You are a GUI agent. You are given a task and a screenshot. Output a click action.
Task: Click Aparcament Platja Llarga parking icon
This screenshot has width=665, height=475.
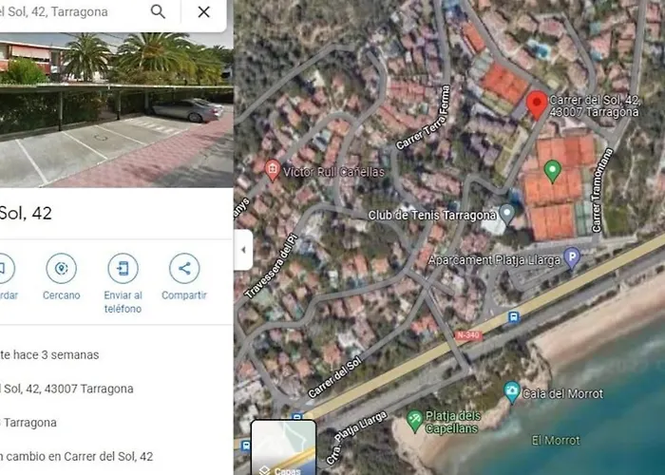tap(572, 257)
